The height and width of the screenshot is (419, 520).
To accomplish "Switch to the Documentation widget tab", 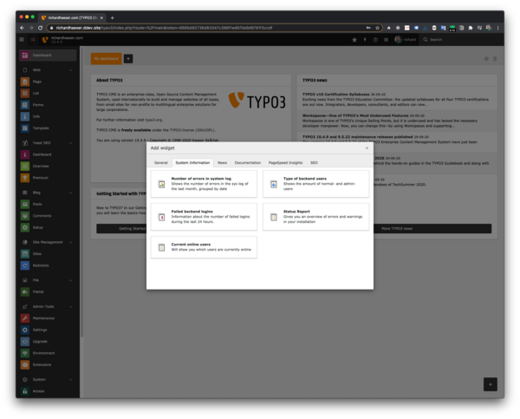I will point(248,163).
